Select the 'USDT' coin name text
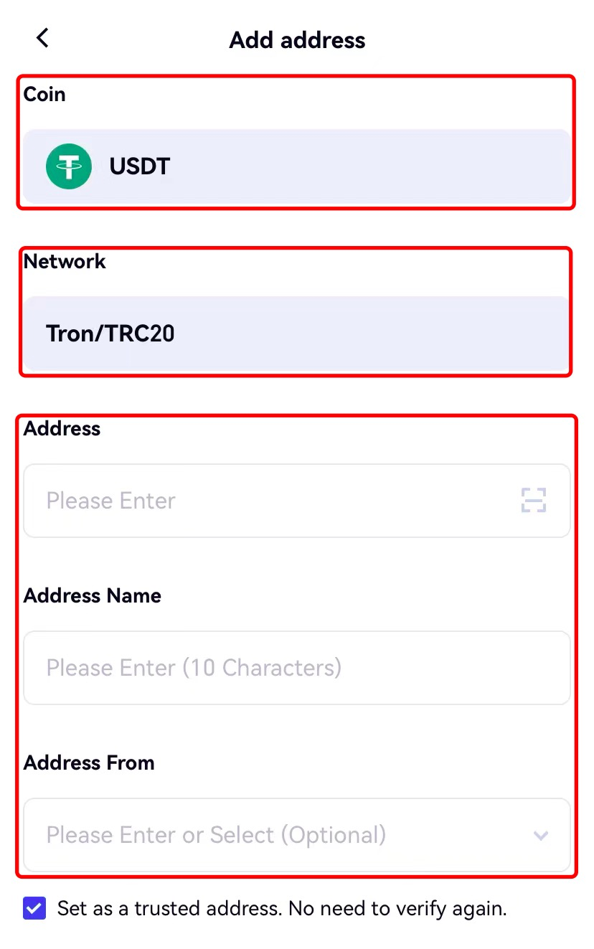Viewport: 594px width, 949px height. pyautogui.click(x=139, y=166)
